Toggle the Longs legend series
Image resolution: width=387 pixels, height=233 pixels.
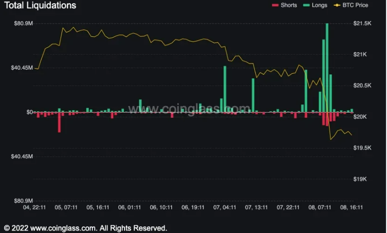coord(315,5)
